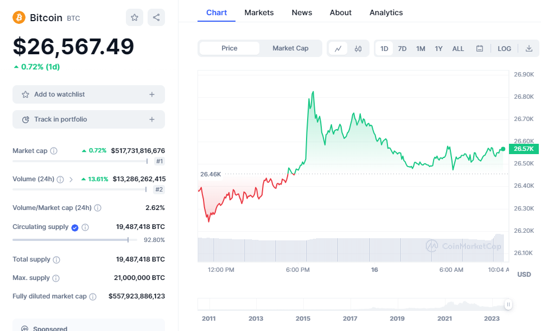This screenshot has width=541, height=331.
Task: Switch to line chart view icon
Action: [x=338, y=49]
